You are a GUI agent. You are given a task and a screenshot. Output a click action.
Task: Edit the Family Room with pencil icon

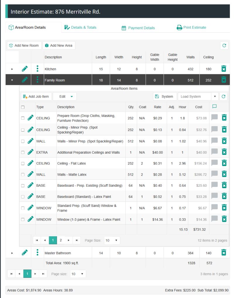point(25,80)
